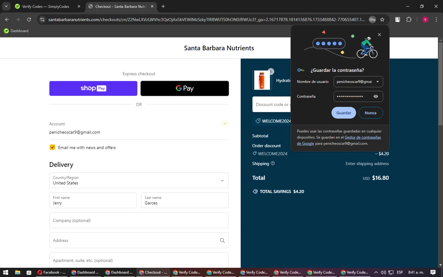Bookmark this page with the star icon
The image size is (443, 277).
click(382, 19)
